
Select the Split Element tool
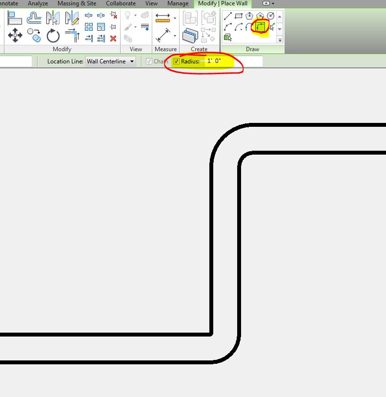(88, 16)
